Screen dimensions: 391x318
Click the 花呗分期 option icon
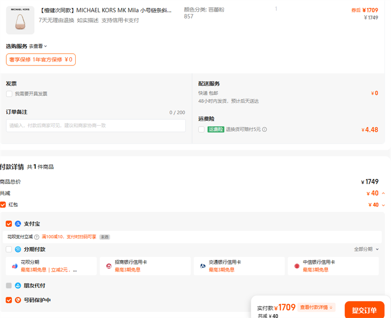tap(15, 266)
